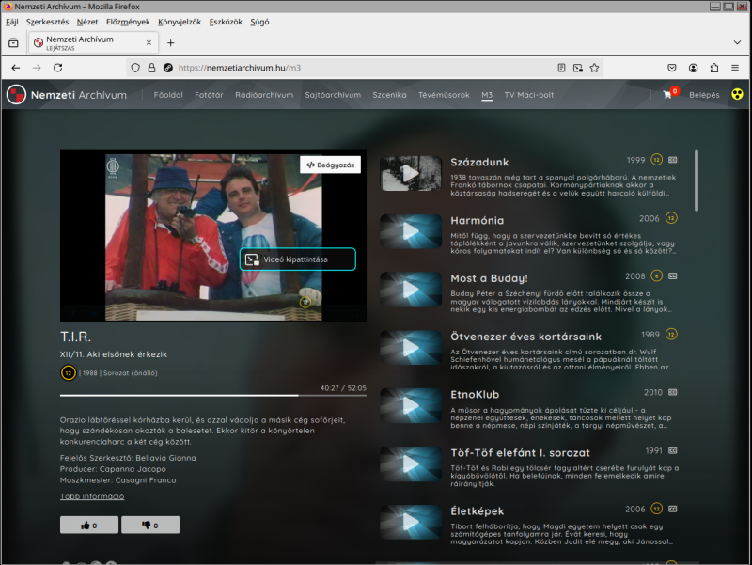The height and width of the screenshot is (565, 752).
Task: Open the Fotótár navigation link
Action: (x=209, y=95)
